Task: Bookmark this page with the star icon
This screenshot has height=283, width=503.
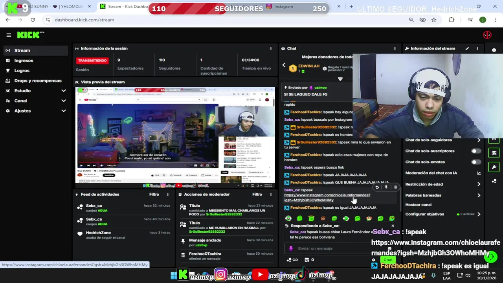Action: pos(434,20)
